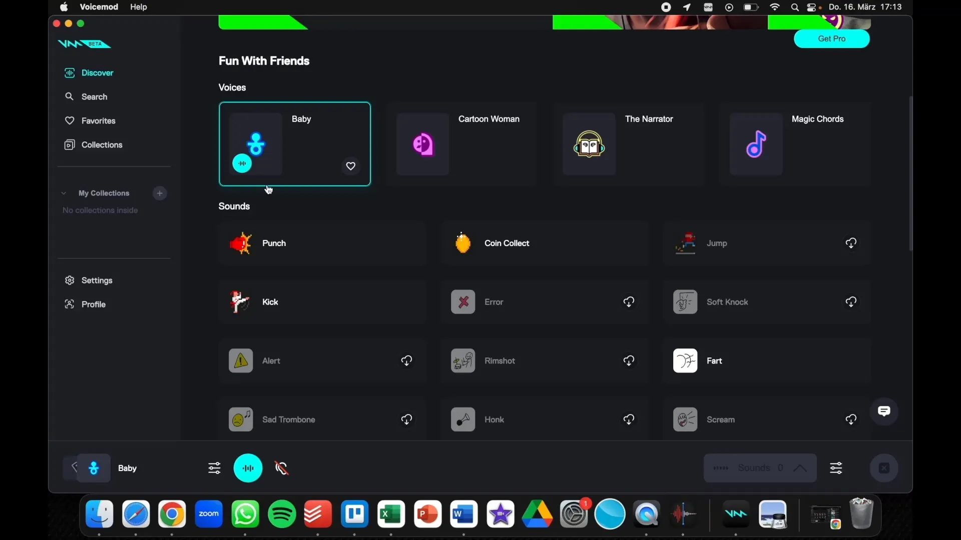Select the Baby voice filter
This screenshot has height=540, width=961.
tap(294, 143)
